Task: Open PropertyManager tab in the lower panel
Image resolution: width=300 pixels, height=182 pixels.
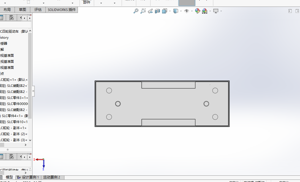Action: coord(2,157)
